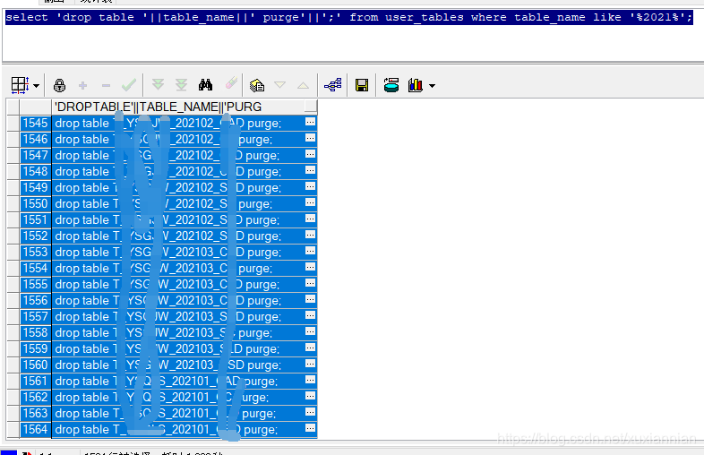
Task: Click the grid select-cells icon in the toolbar
Action: click(x=21, y=85)
